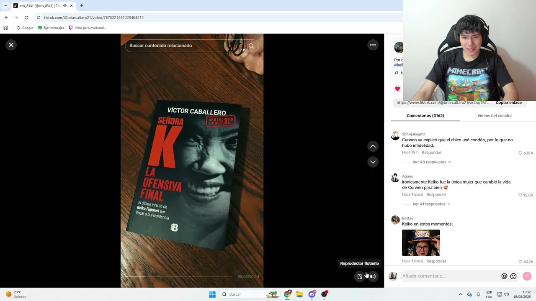536x301 pixels.
Task: Click the network cloud icon in system tray
Action: (469, 294)
